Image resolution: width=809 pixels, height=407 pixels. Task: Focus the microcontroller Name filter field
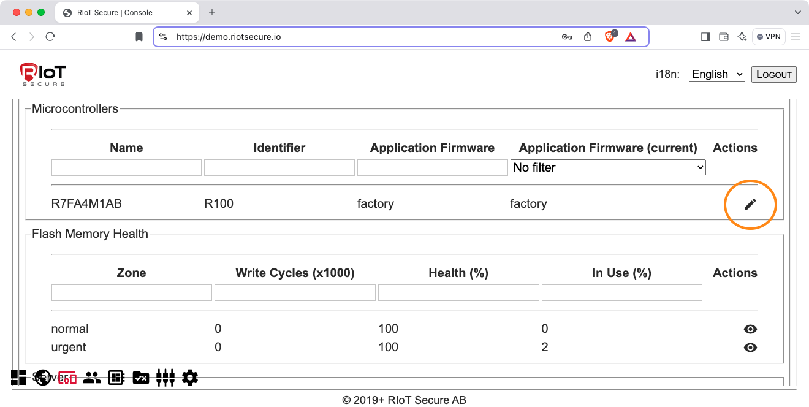tap(126, 167)
